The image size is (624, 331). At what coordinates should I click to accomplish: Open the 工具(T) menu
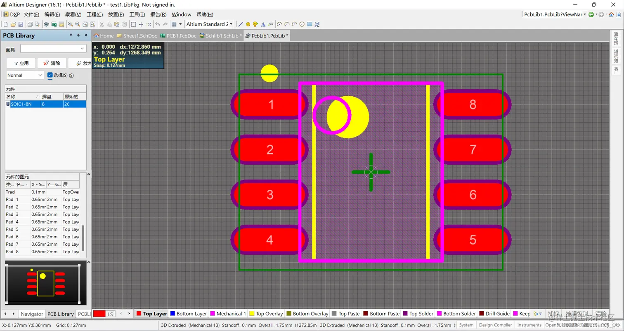[137, 14]
